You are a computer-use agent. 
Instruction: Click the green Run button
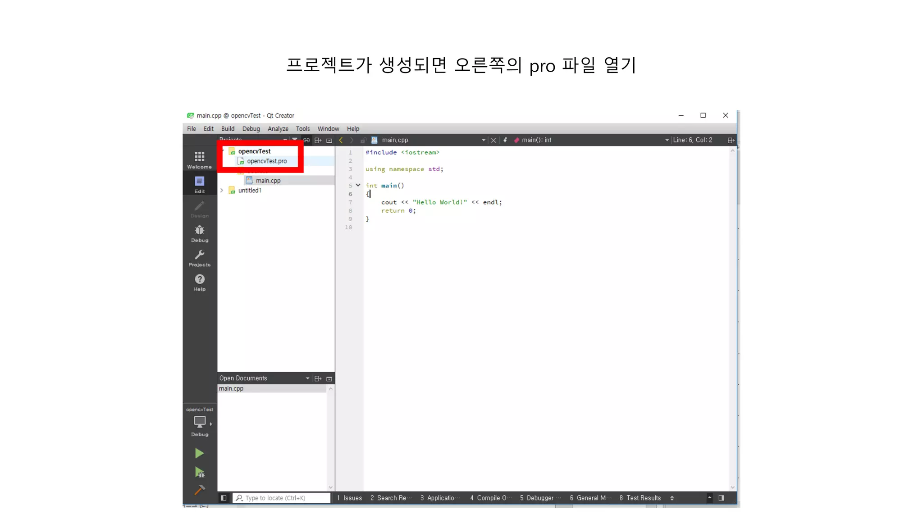point(199,453)
